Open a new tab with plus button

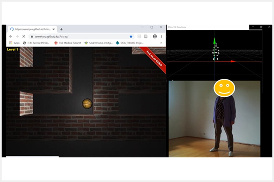point(61,29)
